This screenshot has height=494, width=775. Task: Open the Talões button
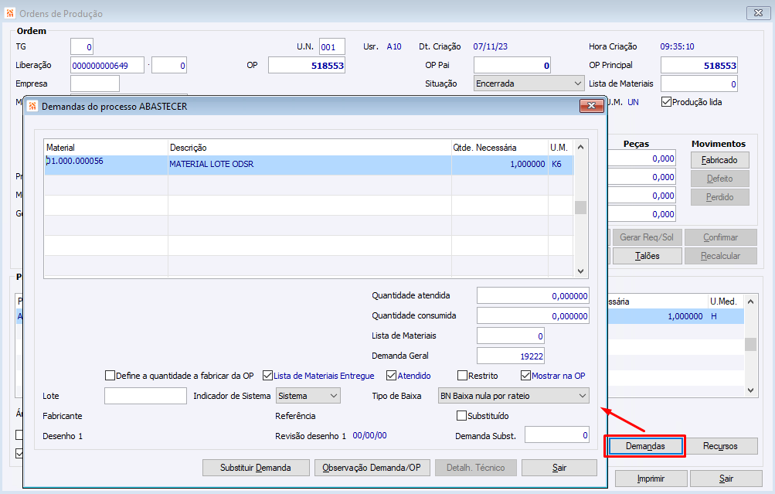(x=647, y=256)
